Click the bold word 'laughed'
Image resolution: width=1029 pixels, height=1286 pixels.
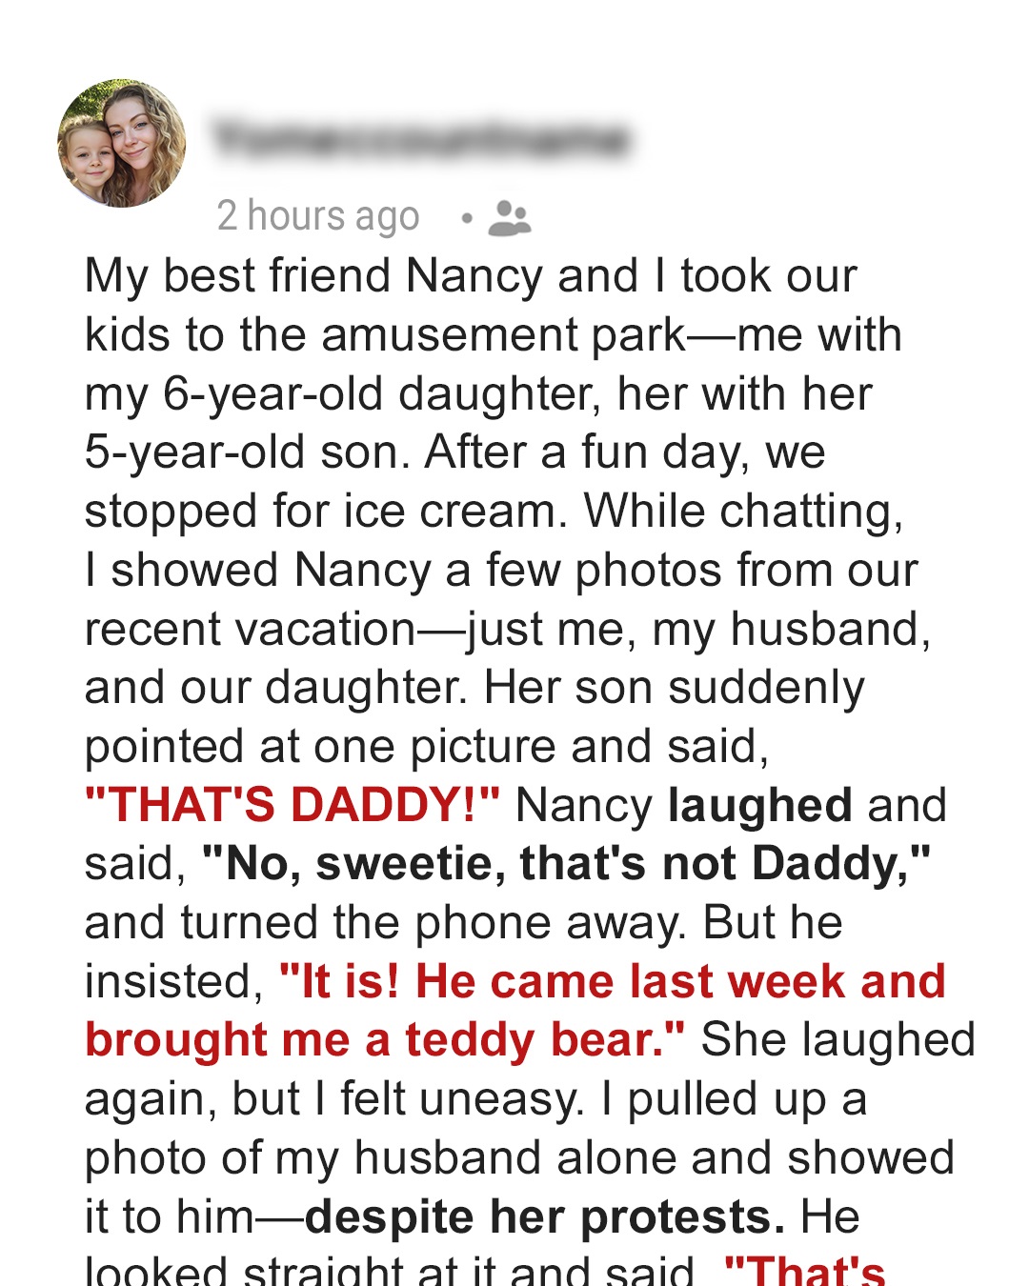click(759, 805)
